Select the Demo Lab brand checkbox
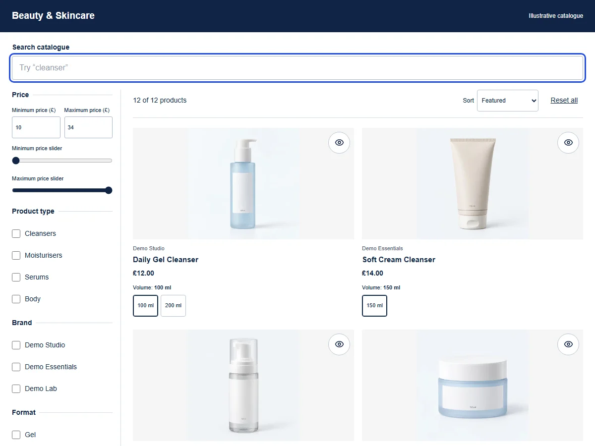The image size is (595, 446). pyautogui.click(x=16, y=389)
